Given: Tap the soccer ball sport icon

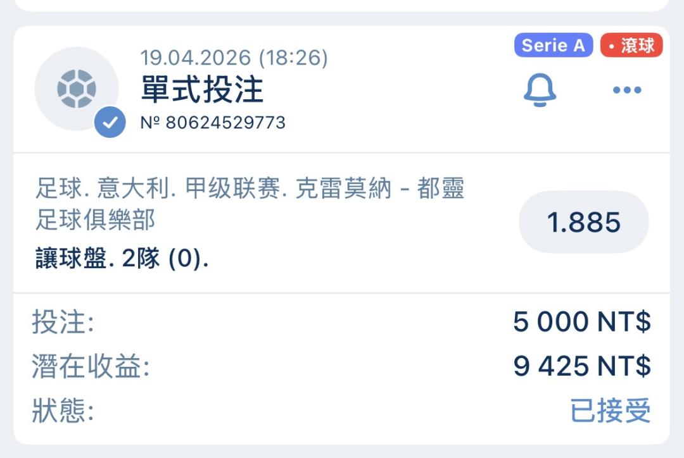Looking at the screenshot, I should [x=76, y=89].
